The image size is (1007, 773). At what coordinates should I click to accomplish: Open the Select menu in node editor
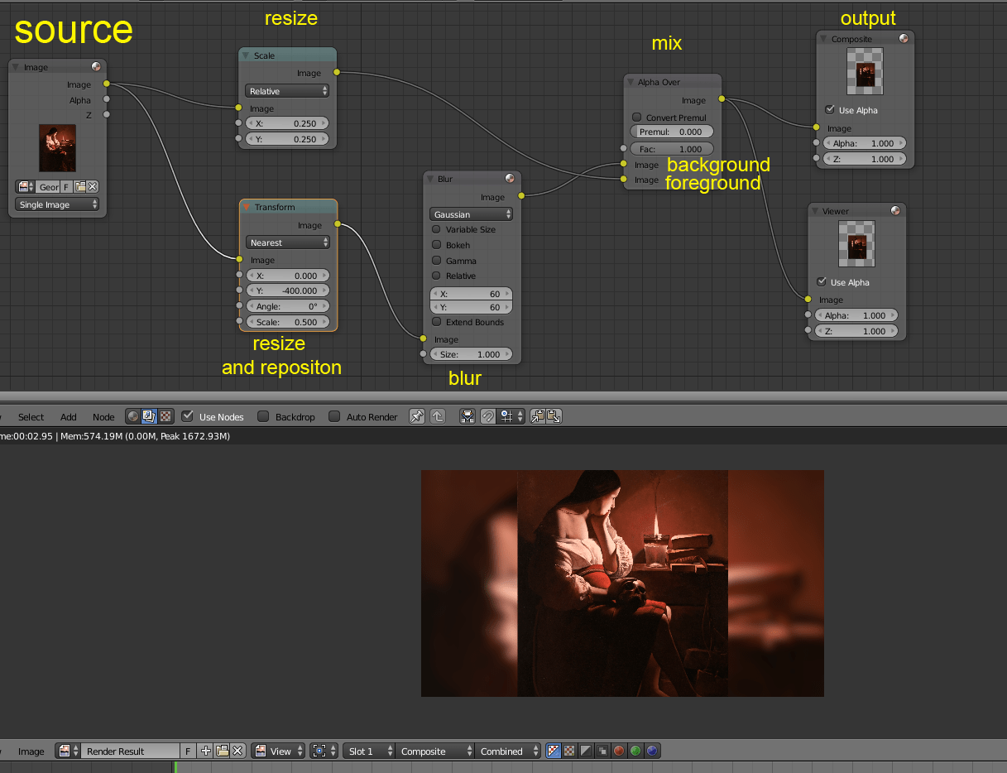tap(31, 416)
